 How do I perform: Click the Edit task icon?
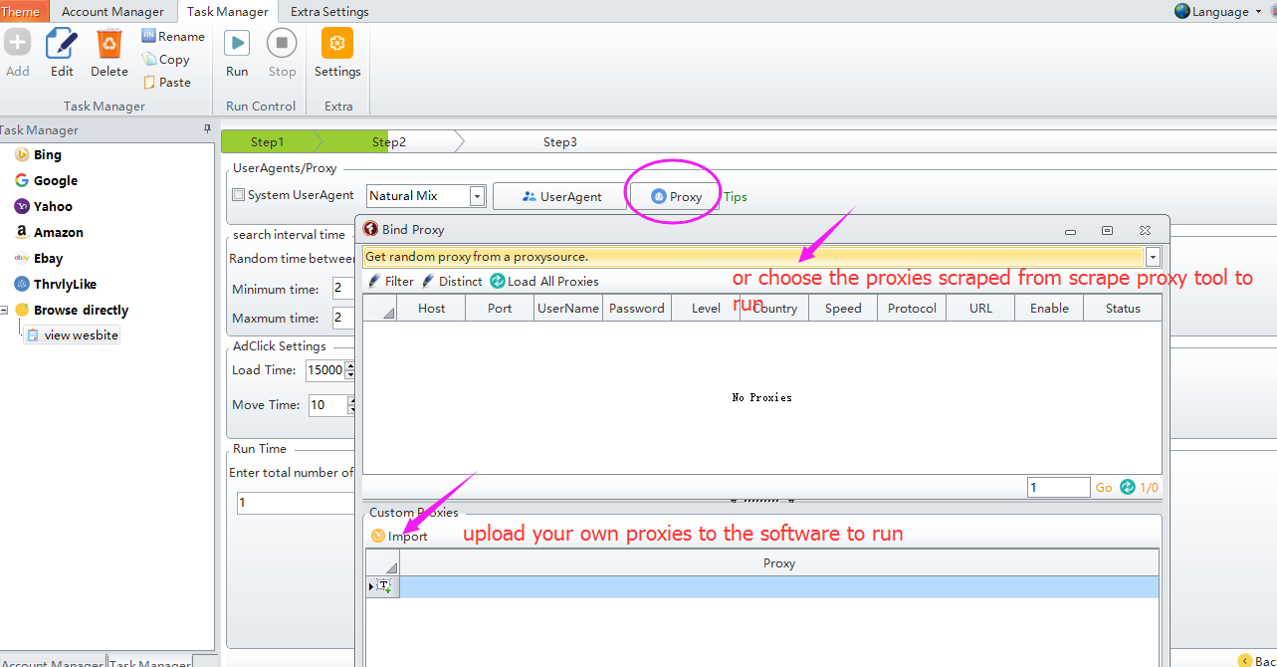tap(62, 44)
